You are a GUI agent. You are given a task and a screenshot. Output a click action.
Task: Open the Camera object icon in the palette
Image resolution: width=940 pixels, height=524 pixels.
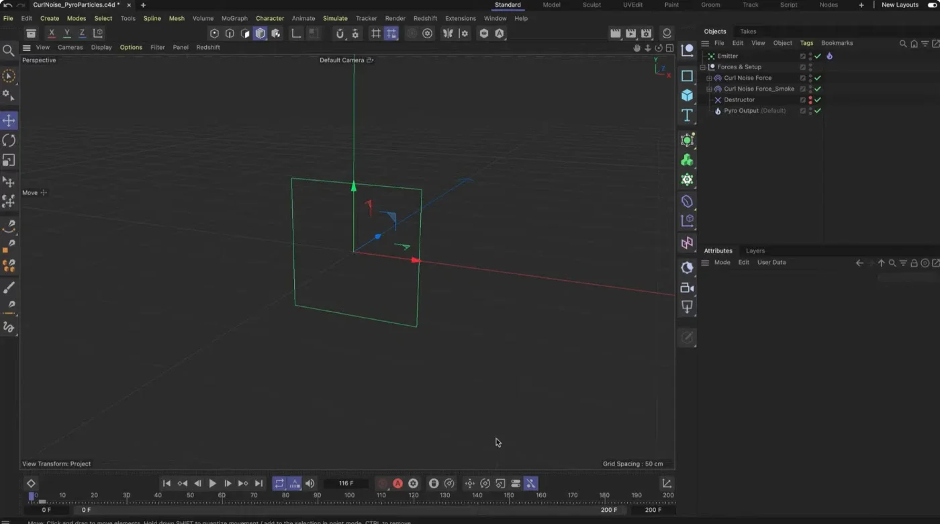pyautogui.click(x=687, y=288)
